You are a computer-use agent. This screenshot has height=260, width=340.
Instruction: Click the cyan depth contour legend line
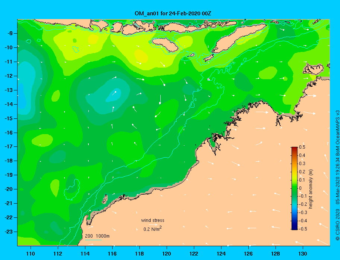[x=93, y=240]
